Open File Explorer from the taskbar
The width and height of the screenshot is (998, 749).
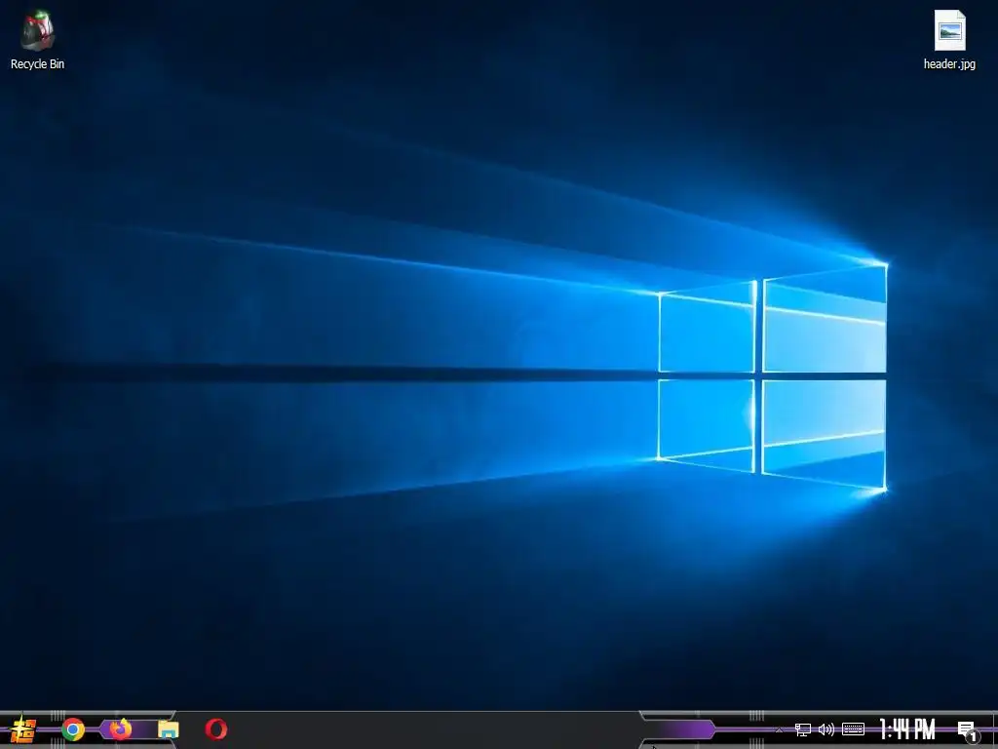[168, 729]
